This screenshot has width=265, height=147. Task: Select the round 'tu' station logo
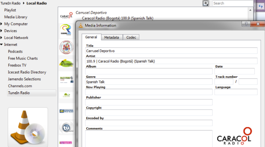[67, 127]
